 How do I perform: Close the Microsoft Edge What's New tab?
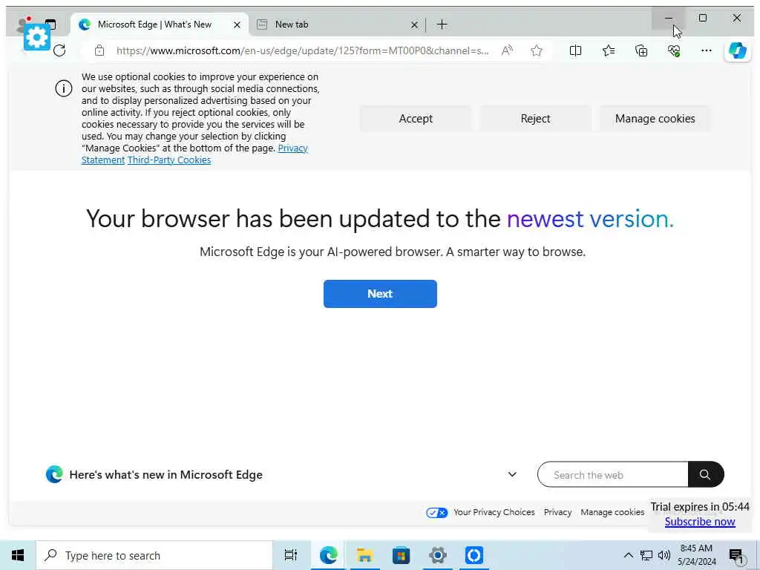(237, 24)
